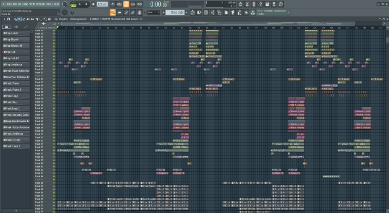Save the project with floppy icon
Screen dimensions: 389x213
(267, 4)
